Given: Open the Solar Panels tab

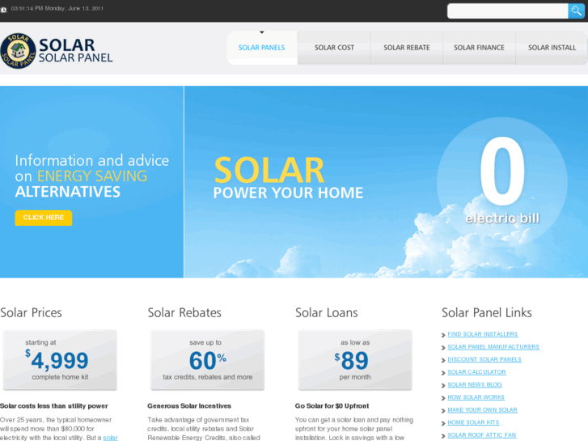Looking at the screenshot, I should (262, 48).
